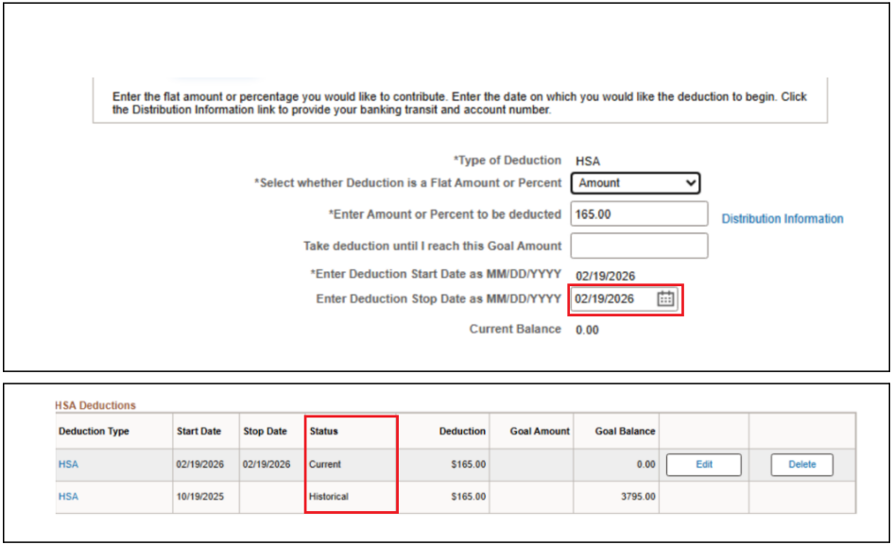Click the Goal Amount column header

pos(540,432)
